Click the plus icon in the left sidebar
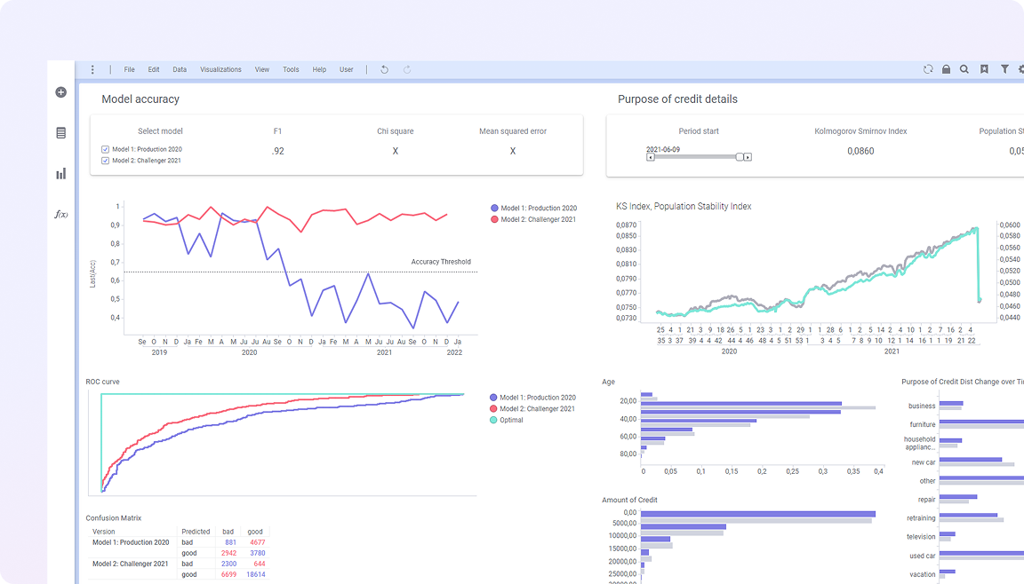1024x584 pixels. tap(60, 92)
